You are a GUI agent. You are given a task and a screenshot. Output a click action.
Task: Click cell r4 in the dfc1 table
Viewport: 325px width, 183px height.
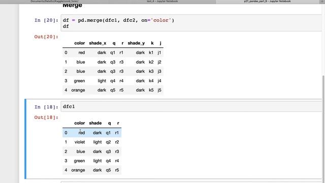pyautogui.click(x=117, y=161)
